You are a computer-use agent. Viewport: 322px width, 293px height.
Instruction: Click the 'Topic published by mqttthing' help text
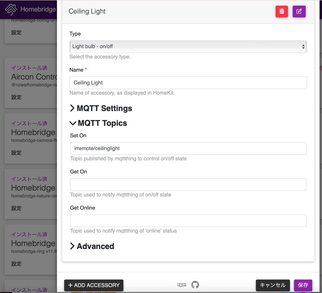pyautogui.click(x=128, y=158)
